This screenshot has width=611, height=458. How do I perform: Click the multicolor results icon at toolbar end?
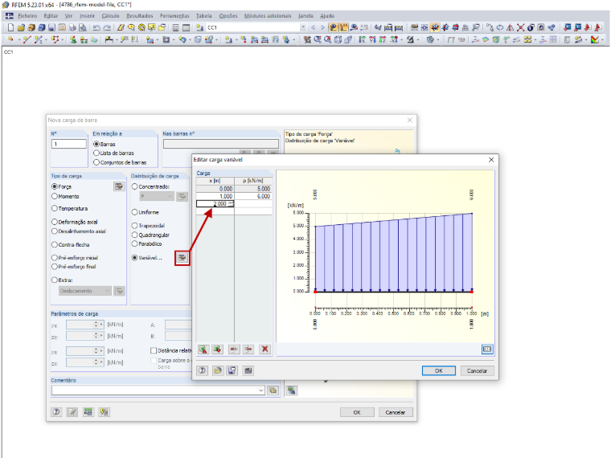pyautogui.click(x=595, y=39)
